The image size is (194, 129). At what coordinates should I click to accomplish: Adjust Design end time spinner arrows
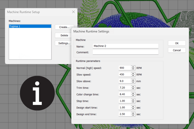133,114
